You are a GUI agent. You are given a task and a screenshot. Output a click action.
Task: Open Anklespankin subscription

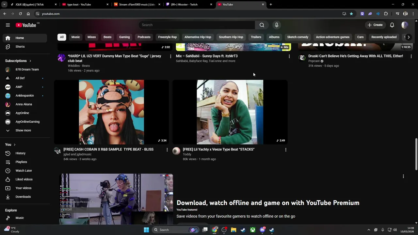pyautogui.click(x=25, y=96)
